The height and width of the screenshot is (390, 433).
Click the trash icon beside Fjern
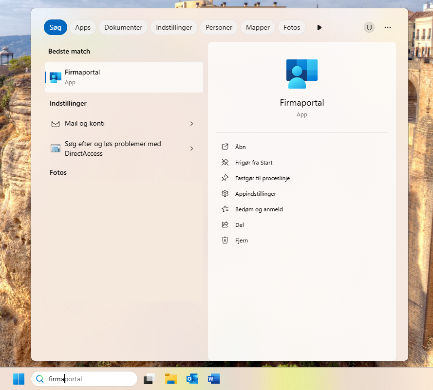225,240
